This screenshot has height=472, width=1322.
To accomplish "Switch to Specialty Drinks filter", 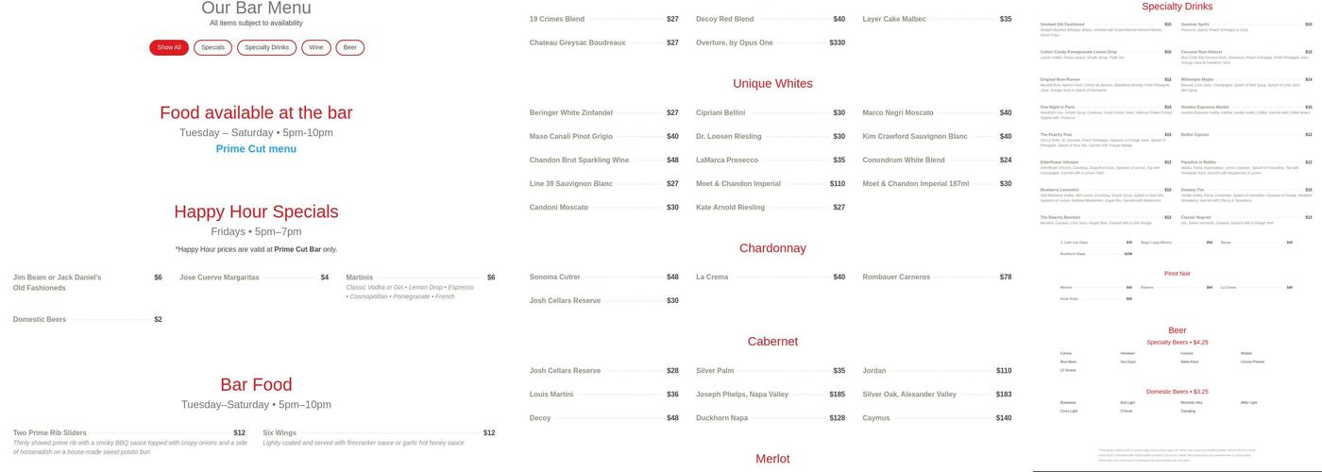I will [x=266, y=47].
